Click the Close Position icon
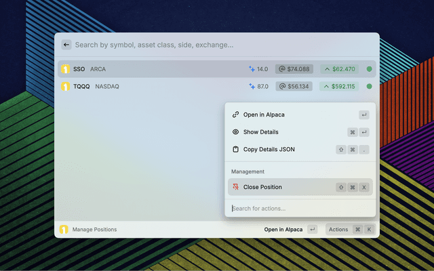 click(235, 187)
